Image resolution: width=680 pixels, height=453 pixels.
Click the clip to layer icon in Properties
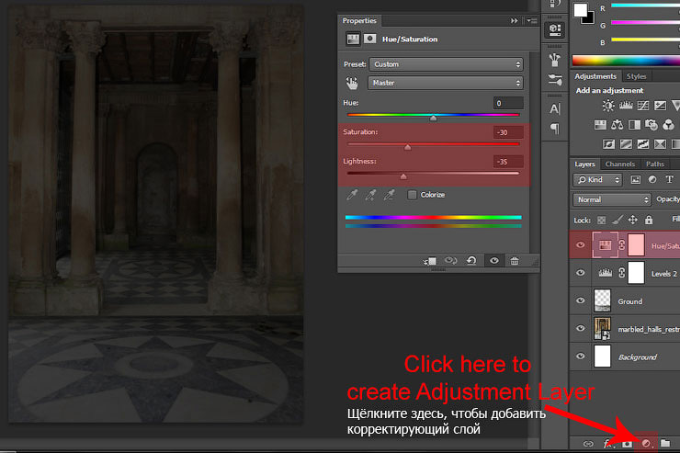430,261
